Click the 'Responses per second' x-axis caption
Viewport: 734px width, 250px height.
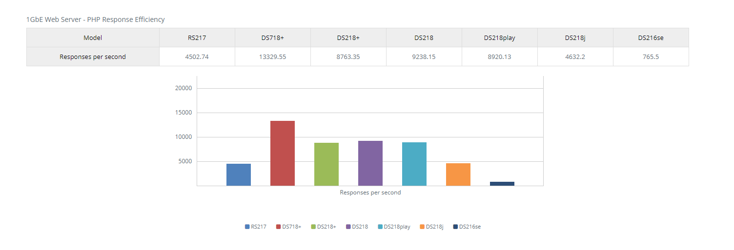tap(370, 192)
